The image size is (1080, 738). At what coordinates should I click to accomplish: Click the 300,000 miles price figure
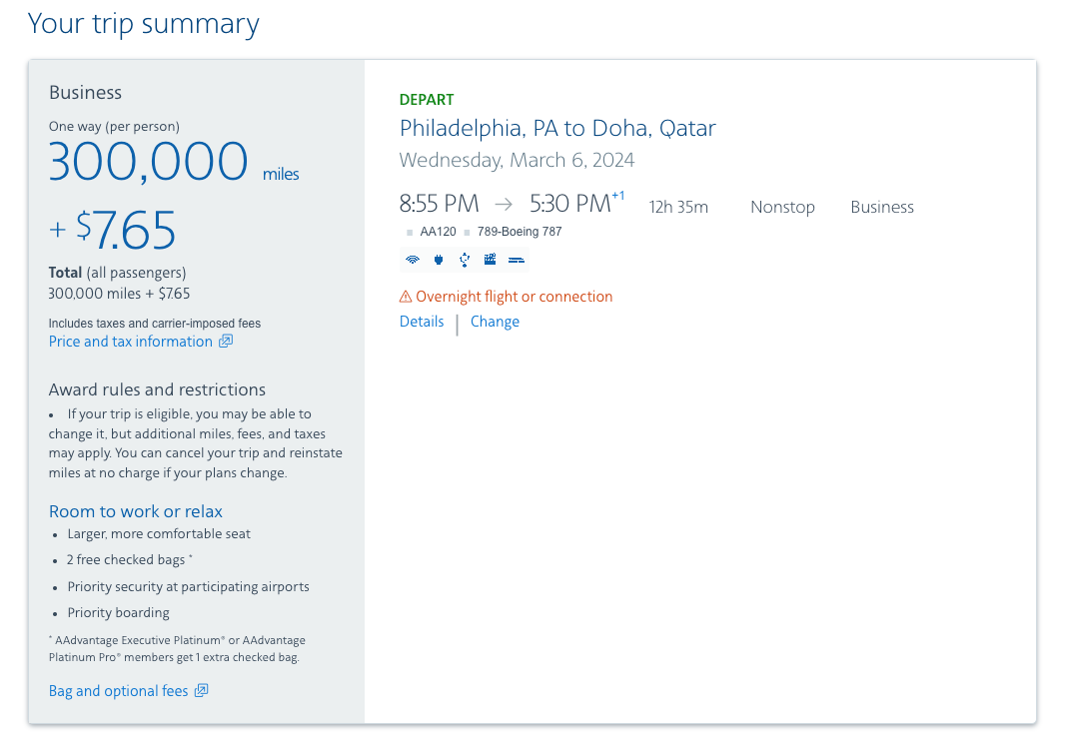(x=174, y=162)
